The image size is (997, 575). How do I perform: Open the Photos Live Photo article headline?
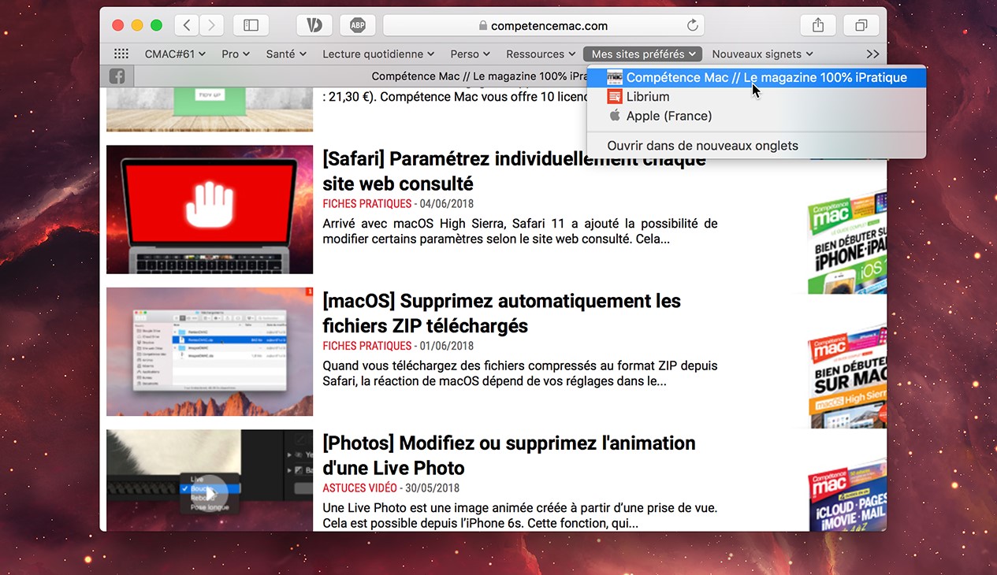[509, 454]
